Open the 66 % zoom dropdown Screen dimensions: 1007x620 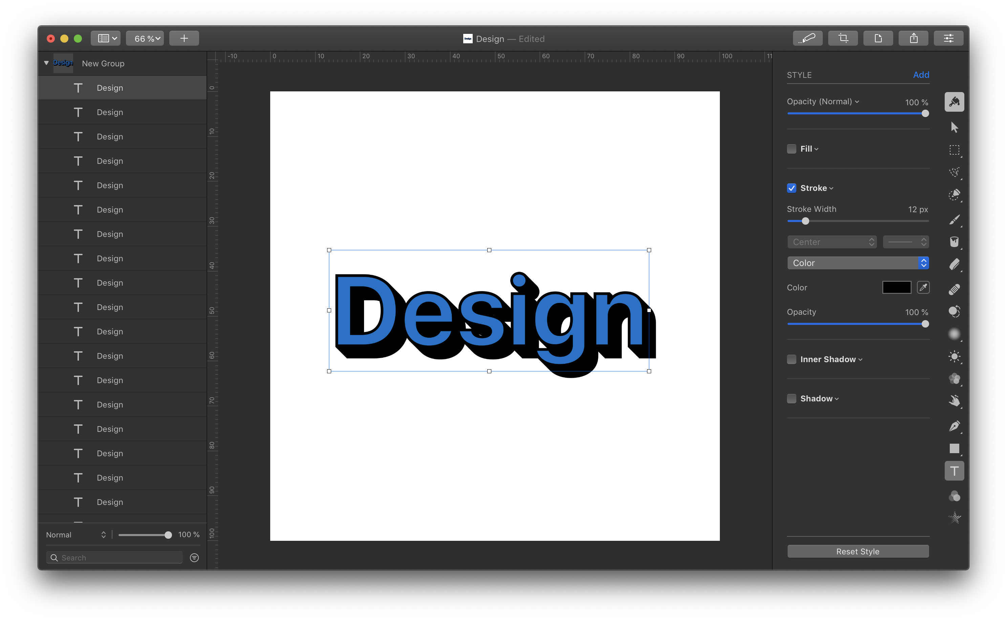[x=145, y=38]
